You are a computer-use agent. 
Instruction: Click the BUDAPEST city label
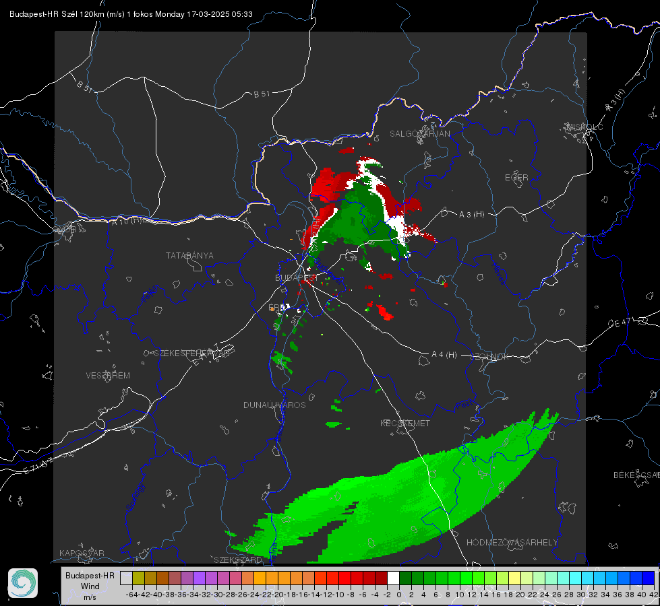[296, 278]
